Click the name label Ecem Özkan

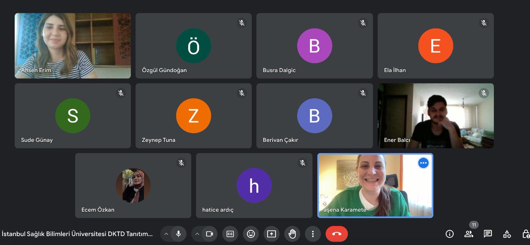click(x=98, y=210)
